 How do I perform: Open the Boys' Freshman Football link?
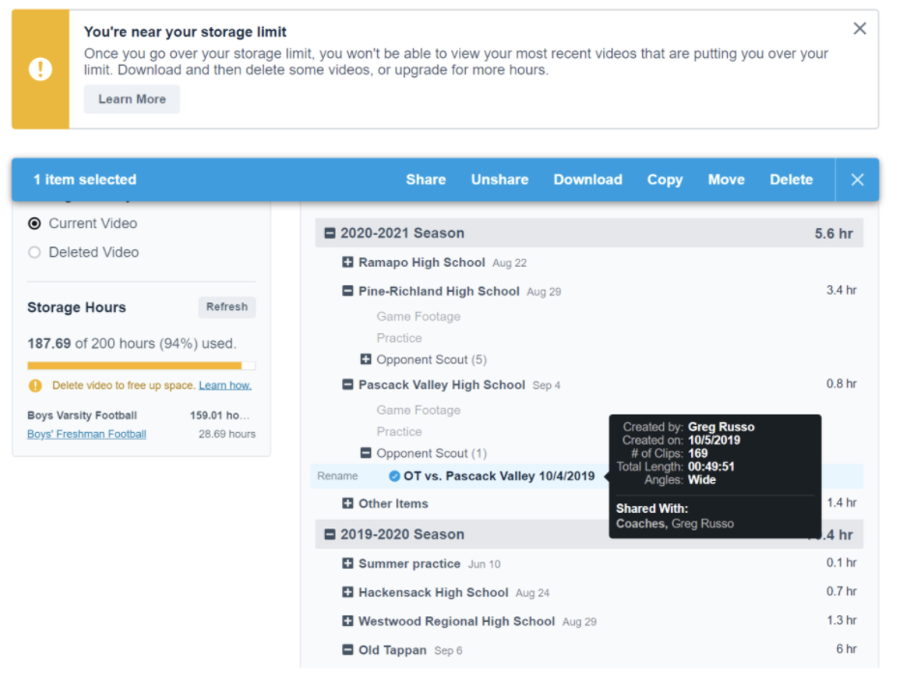pos(87,435)
